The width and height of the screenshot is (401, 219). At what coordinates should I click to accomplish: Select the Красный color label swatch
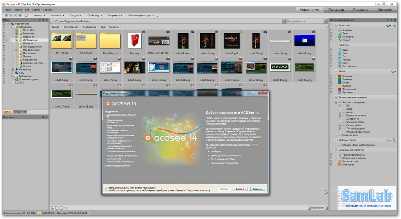coord(340,76)
